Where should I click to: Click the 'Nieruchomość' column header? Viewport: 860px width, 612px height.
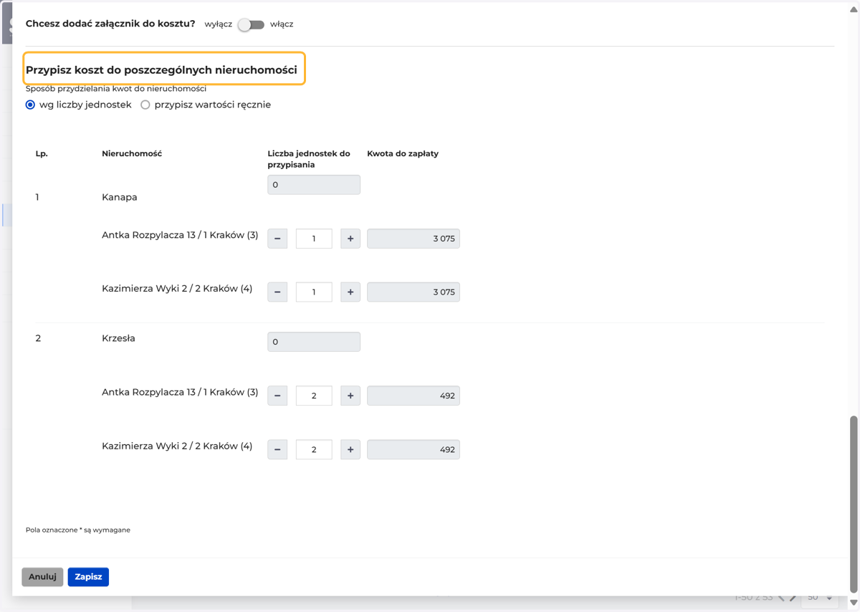click(132, 153)
